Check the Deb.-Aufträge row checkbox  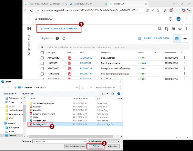pos(42,58)
